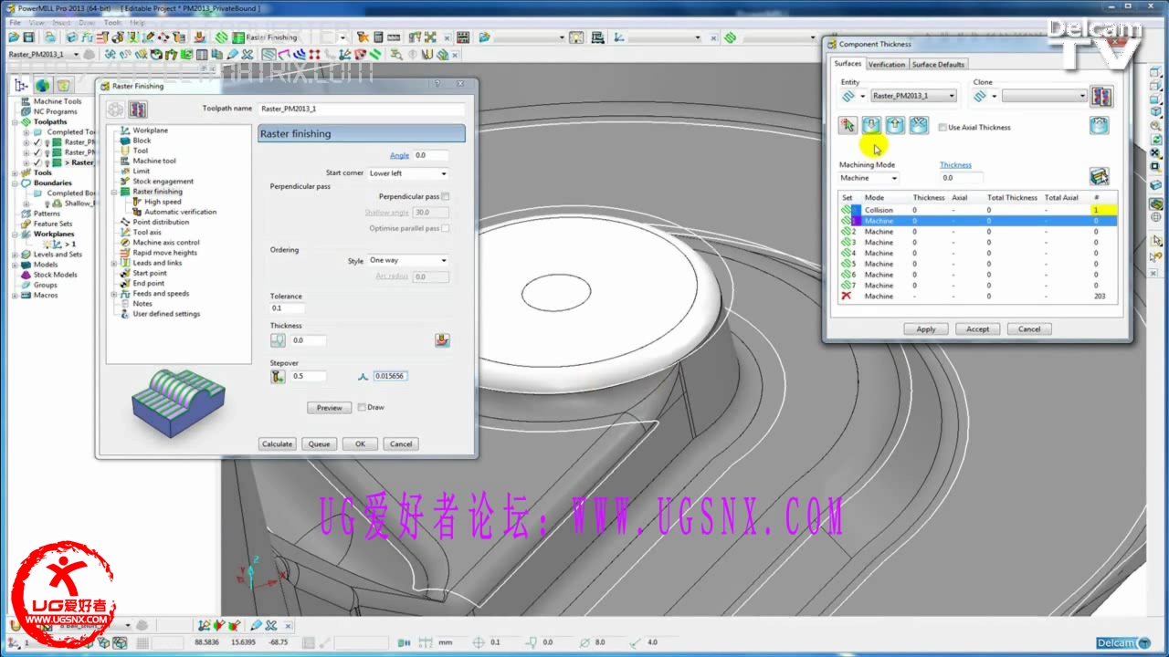Toggle the Perpendicular pass checkbox

[445, 196]
